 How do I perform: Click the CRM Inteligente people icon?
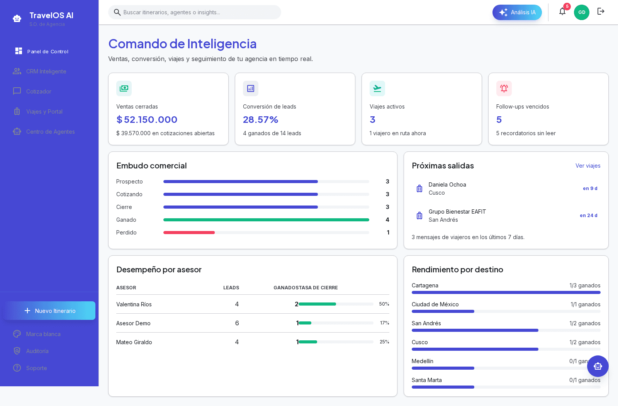pyautogui.click(x=17, y=71)
